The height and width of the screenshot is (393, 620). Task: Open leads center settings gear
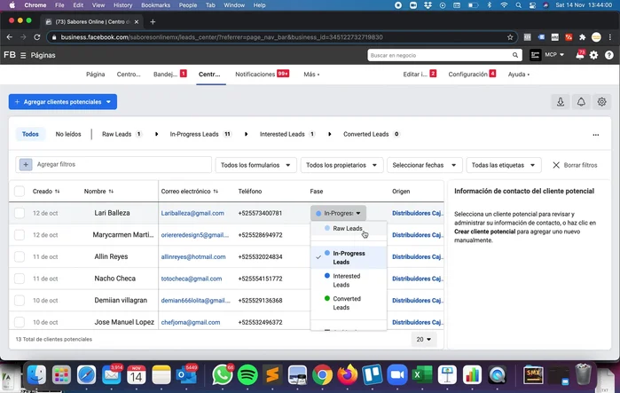602,102
